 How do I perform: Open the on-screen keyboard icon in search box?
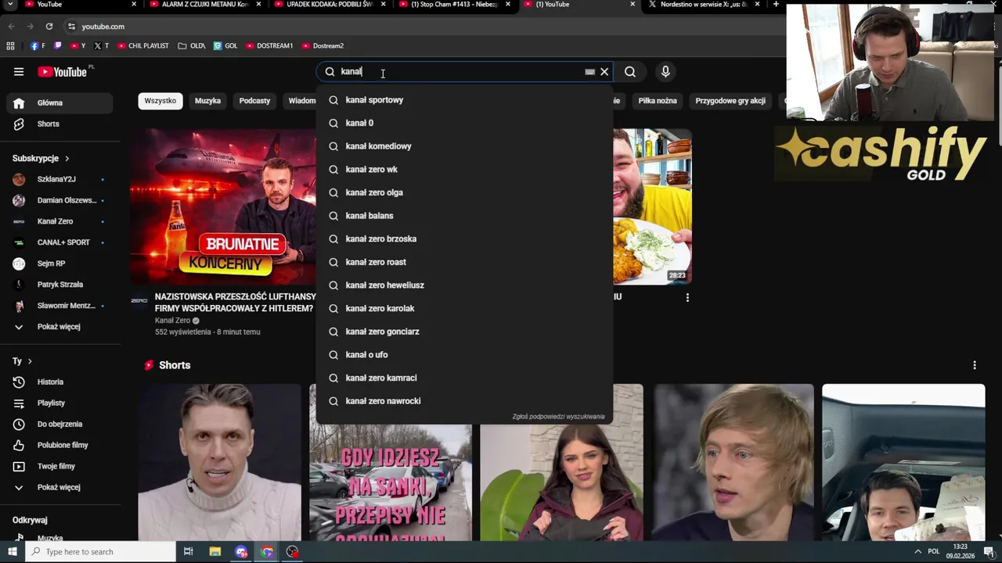(x=589, y=72)
